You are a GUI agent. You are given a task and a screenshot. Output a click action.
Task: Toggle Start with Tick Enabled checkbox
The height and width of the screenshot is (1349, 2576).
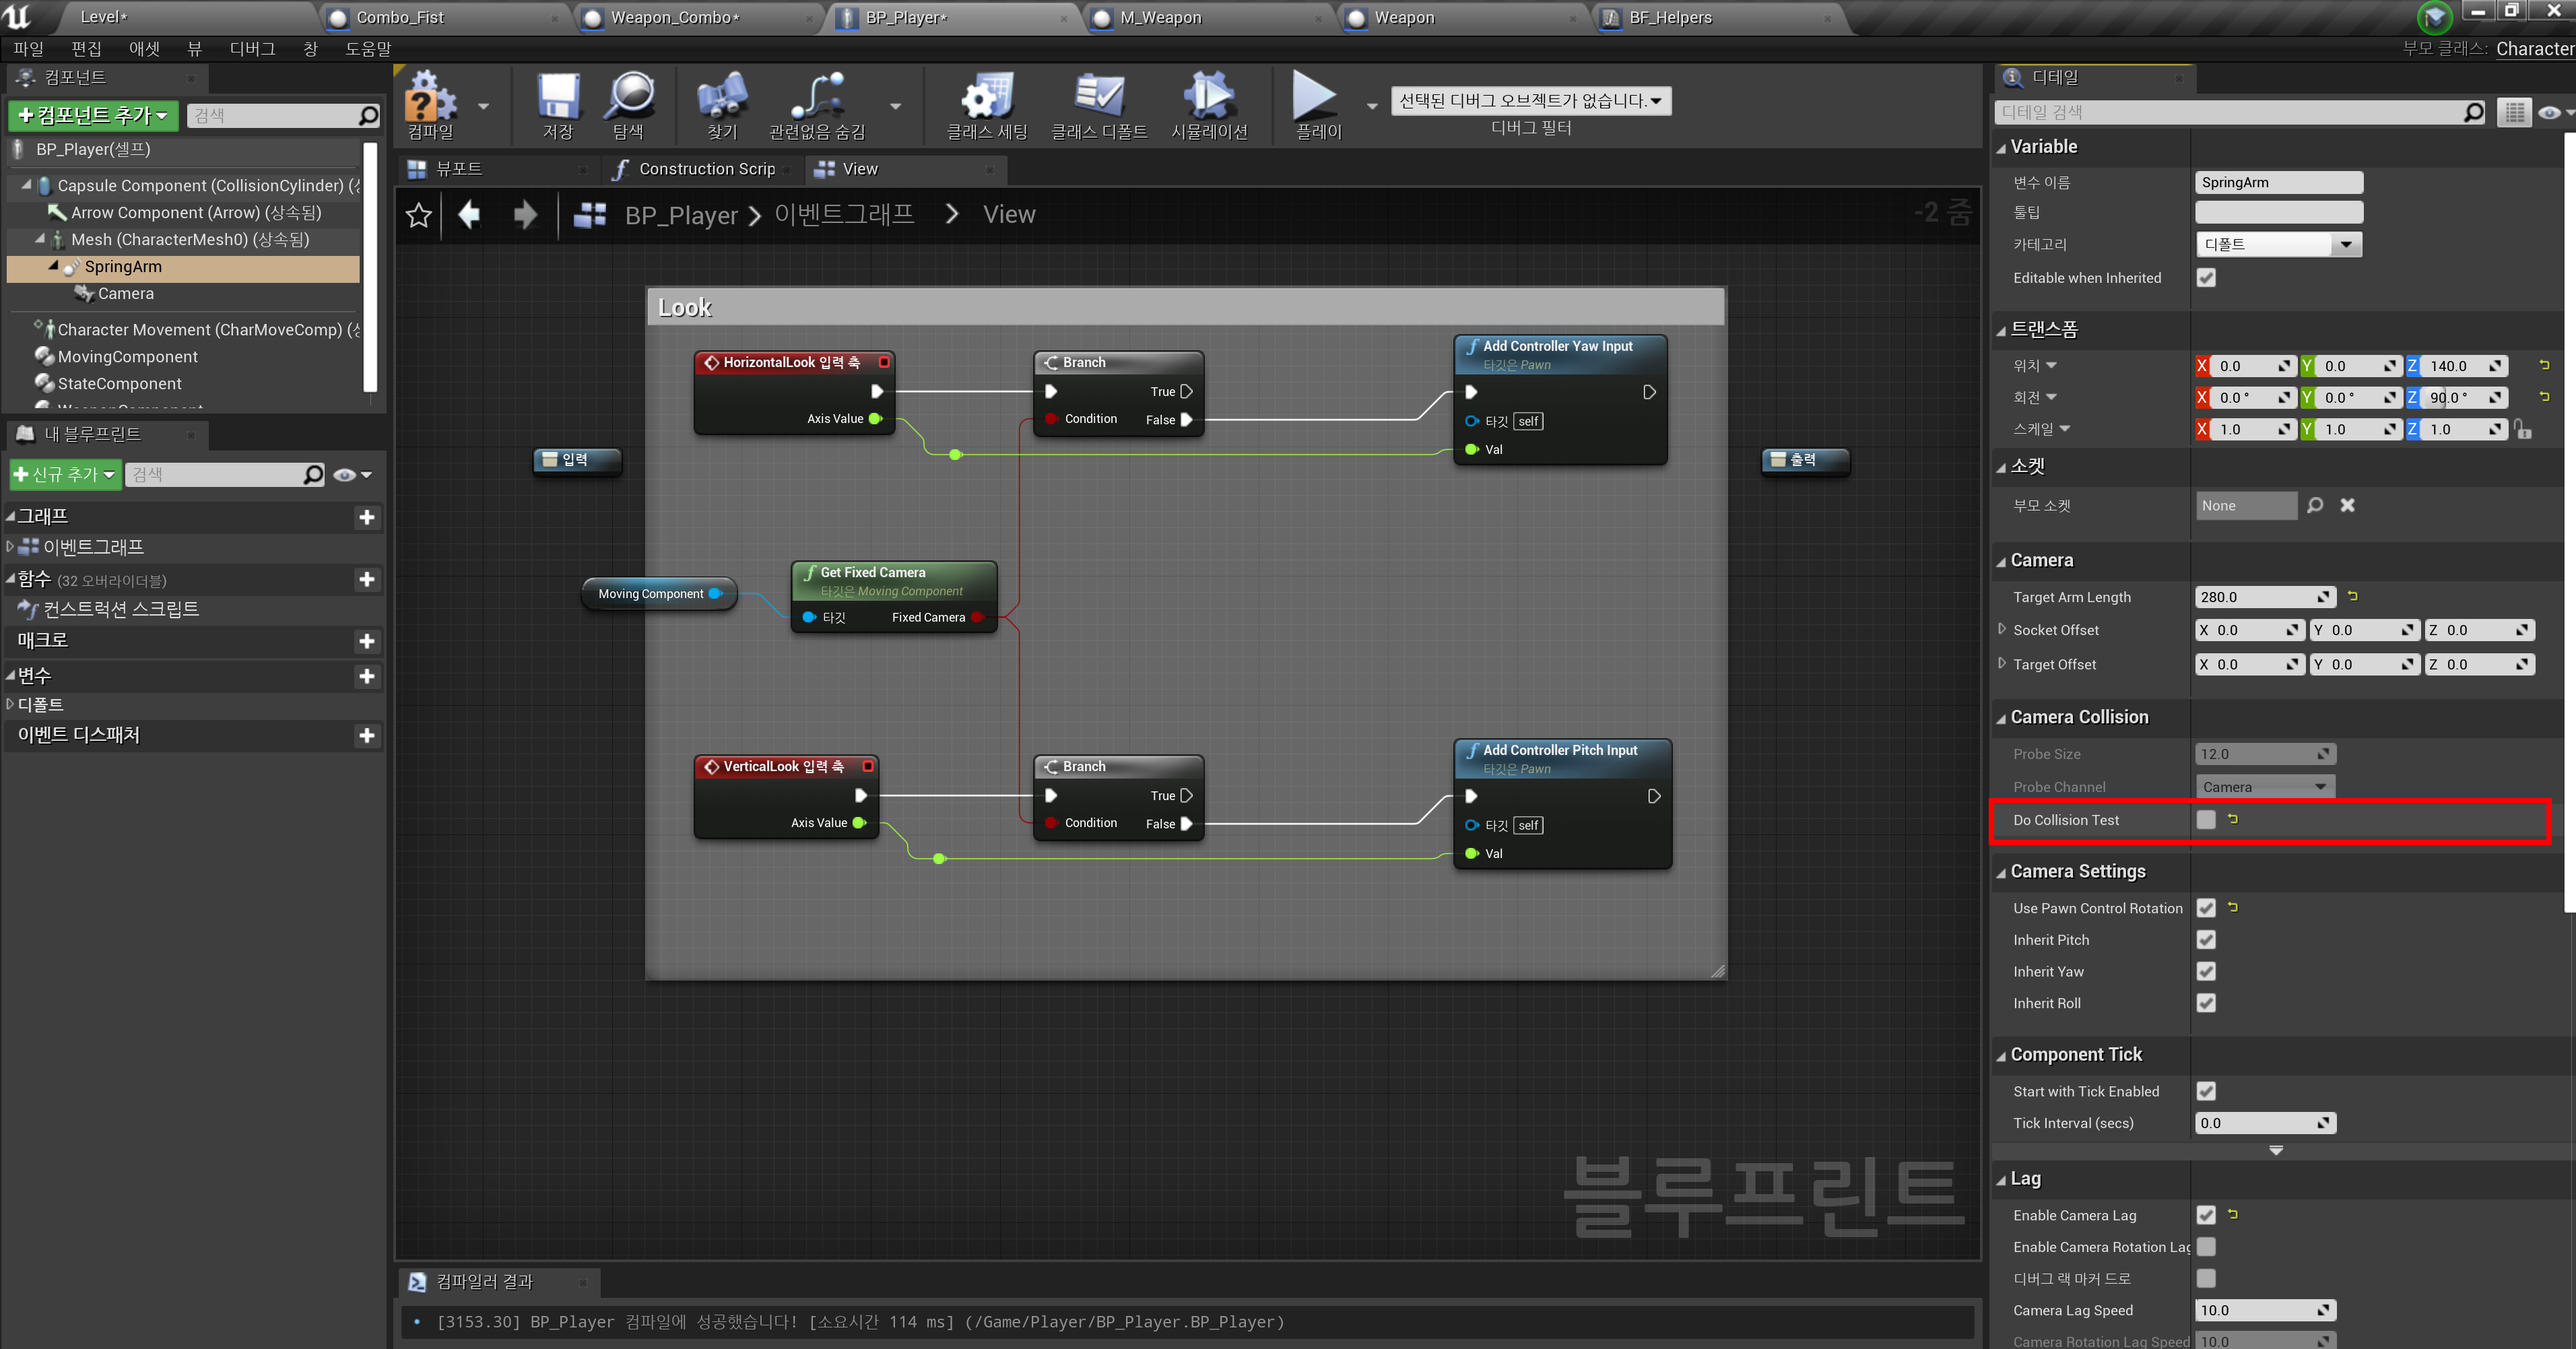tap(2206, 1091)
